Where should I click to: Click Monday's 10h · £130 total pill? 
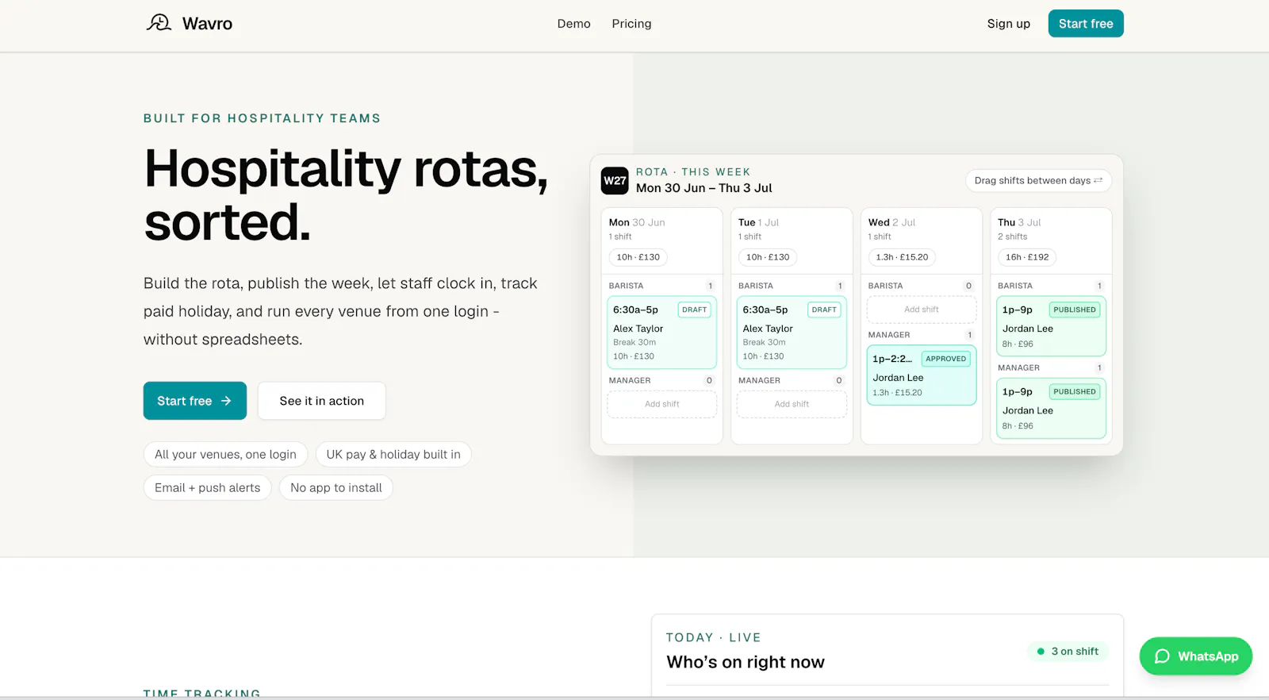pos(638,257)
